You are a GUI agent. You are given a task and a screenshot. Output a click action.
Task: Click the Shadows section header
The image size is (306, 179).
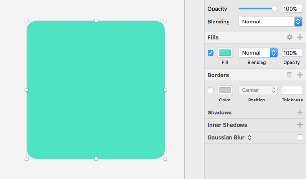220,112
